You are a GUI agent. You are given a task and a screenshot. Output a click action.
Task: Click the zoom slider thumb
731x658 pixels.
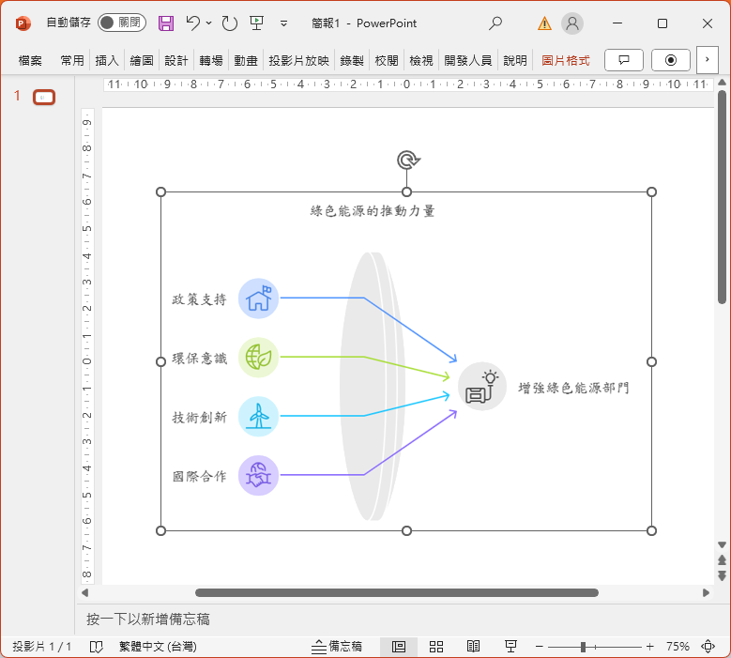583,647
